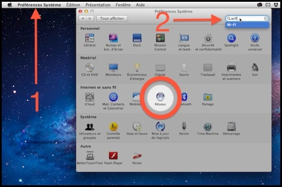Minimize the Préférences Système window
The height and width of the screenshot is (187, 282).
[x=86, y=11]
